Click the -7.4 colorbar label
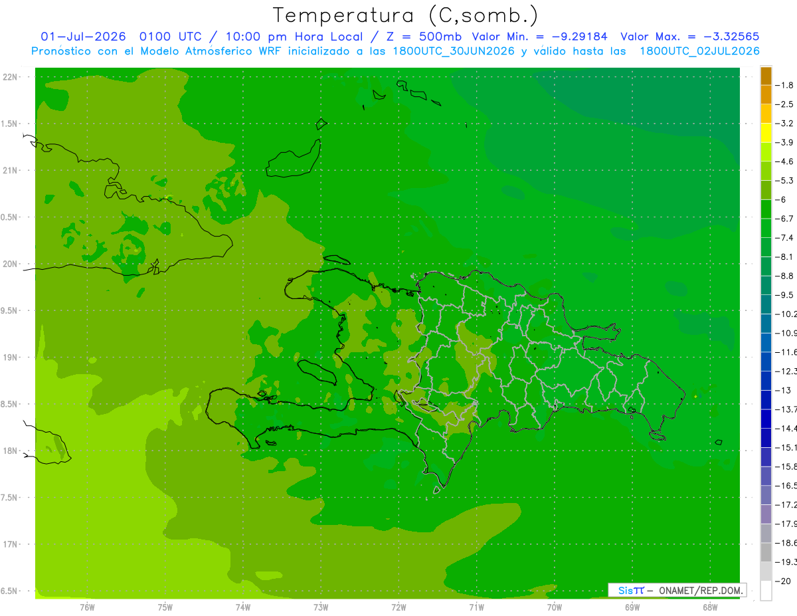797x616 pixels. coord(785,237)
